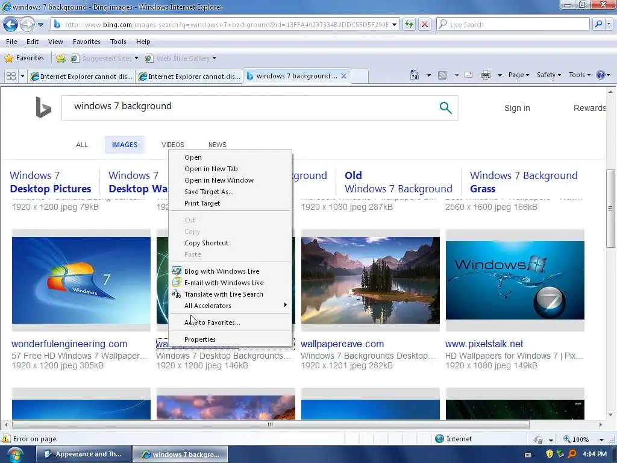Click the Add to Favorites Bar icon
Viewport: 617px width, 463px height.
pyautogui.click(x=61, y=58)
